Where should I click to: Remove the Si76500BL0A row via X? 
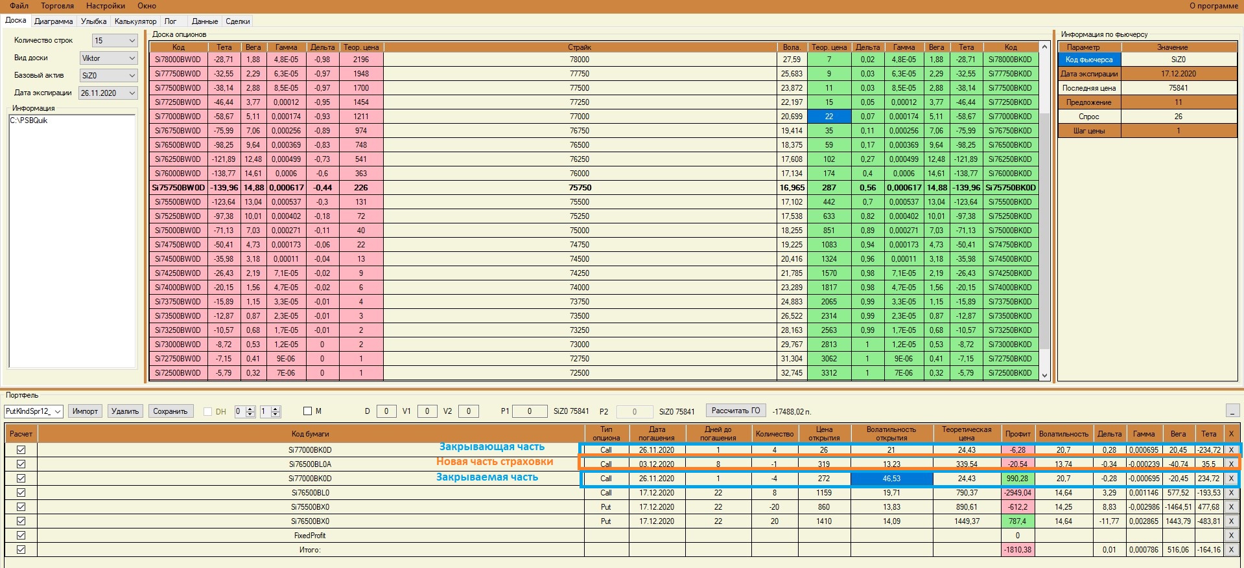(x=1231, y=464)
